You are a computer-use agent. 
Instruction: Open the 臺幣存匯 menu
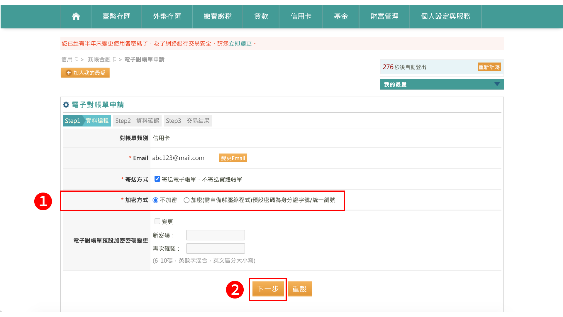tap(116, 16)
